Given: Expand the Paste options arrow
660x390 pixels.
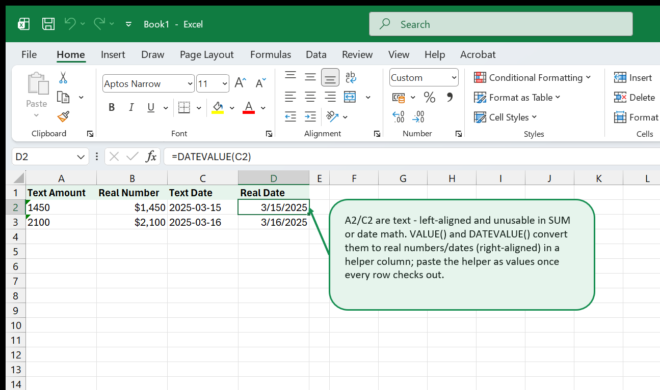Looking at the screenshot, I should tap(36, 115).
